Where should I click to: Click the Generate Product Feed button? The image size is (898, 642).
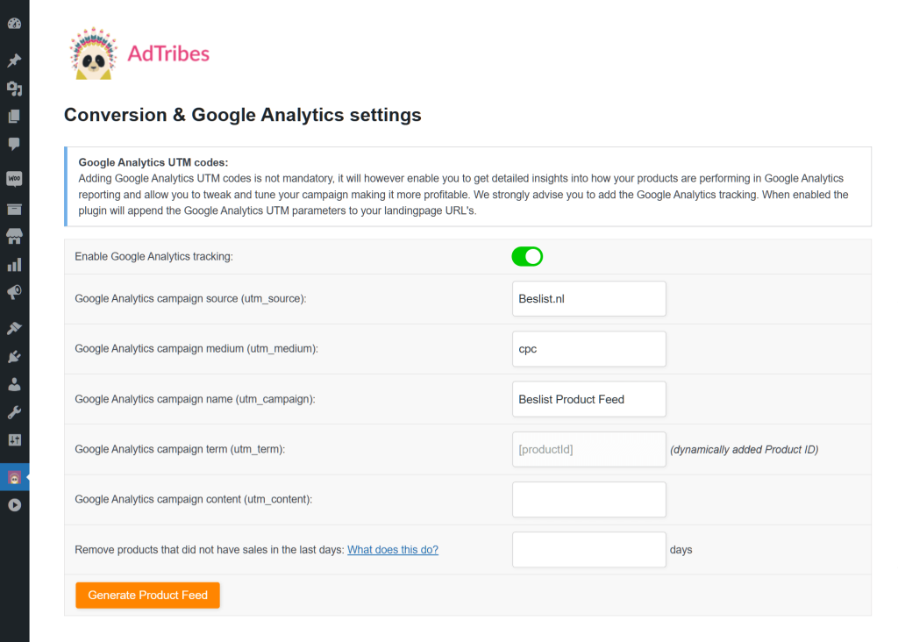tap(147, 595)
